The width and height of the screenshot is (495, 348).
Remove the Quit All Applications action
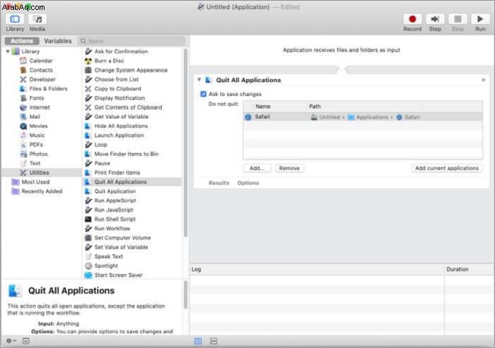pos(483,80)
